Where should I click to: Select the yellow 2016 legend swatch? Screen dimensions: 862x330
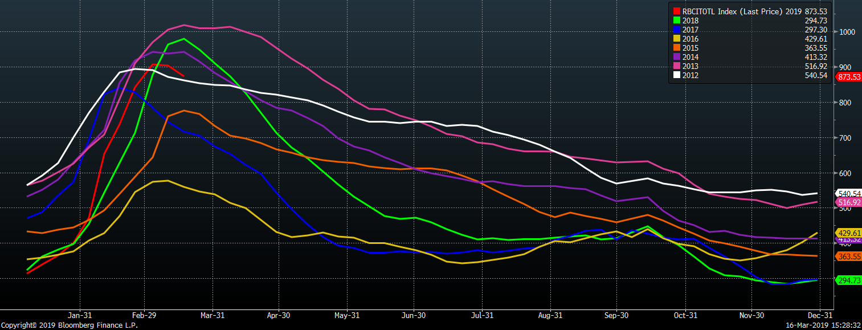coord(676,39)
